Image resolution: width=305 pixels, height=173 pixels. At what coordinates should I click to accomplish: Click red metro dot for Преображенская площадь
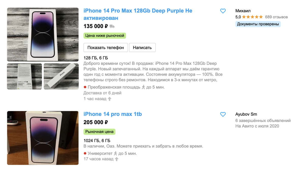click(85, 87)
